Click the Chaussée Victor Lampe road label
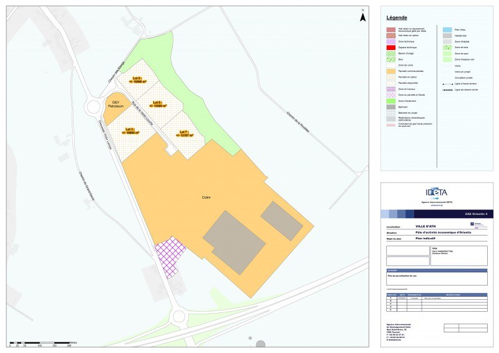This screenshot has height=353, width=499. pyautogui.click(x=105, y=136)
